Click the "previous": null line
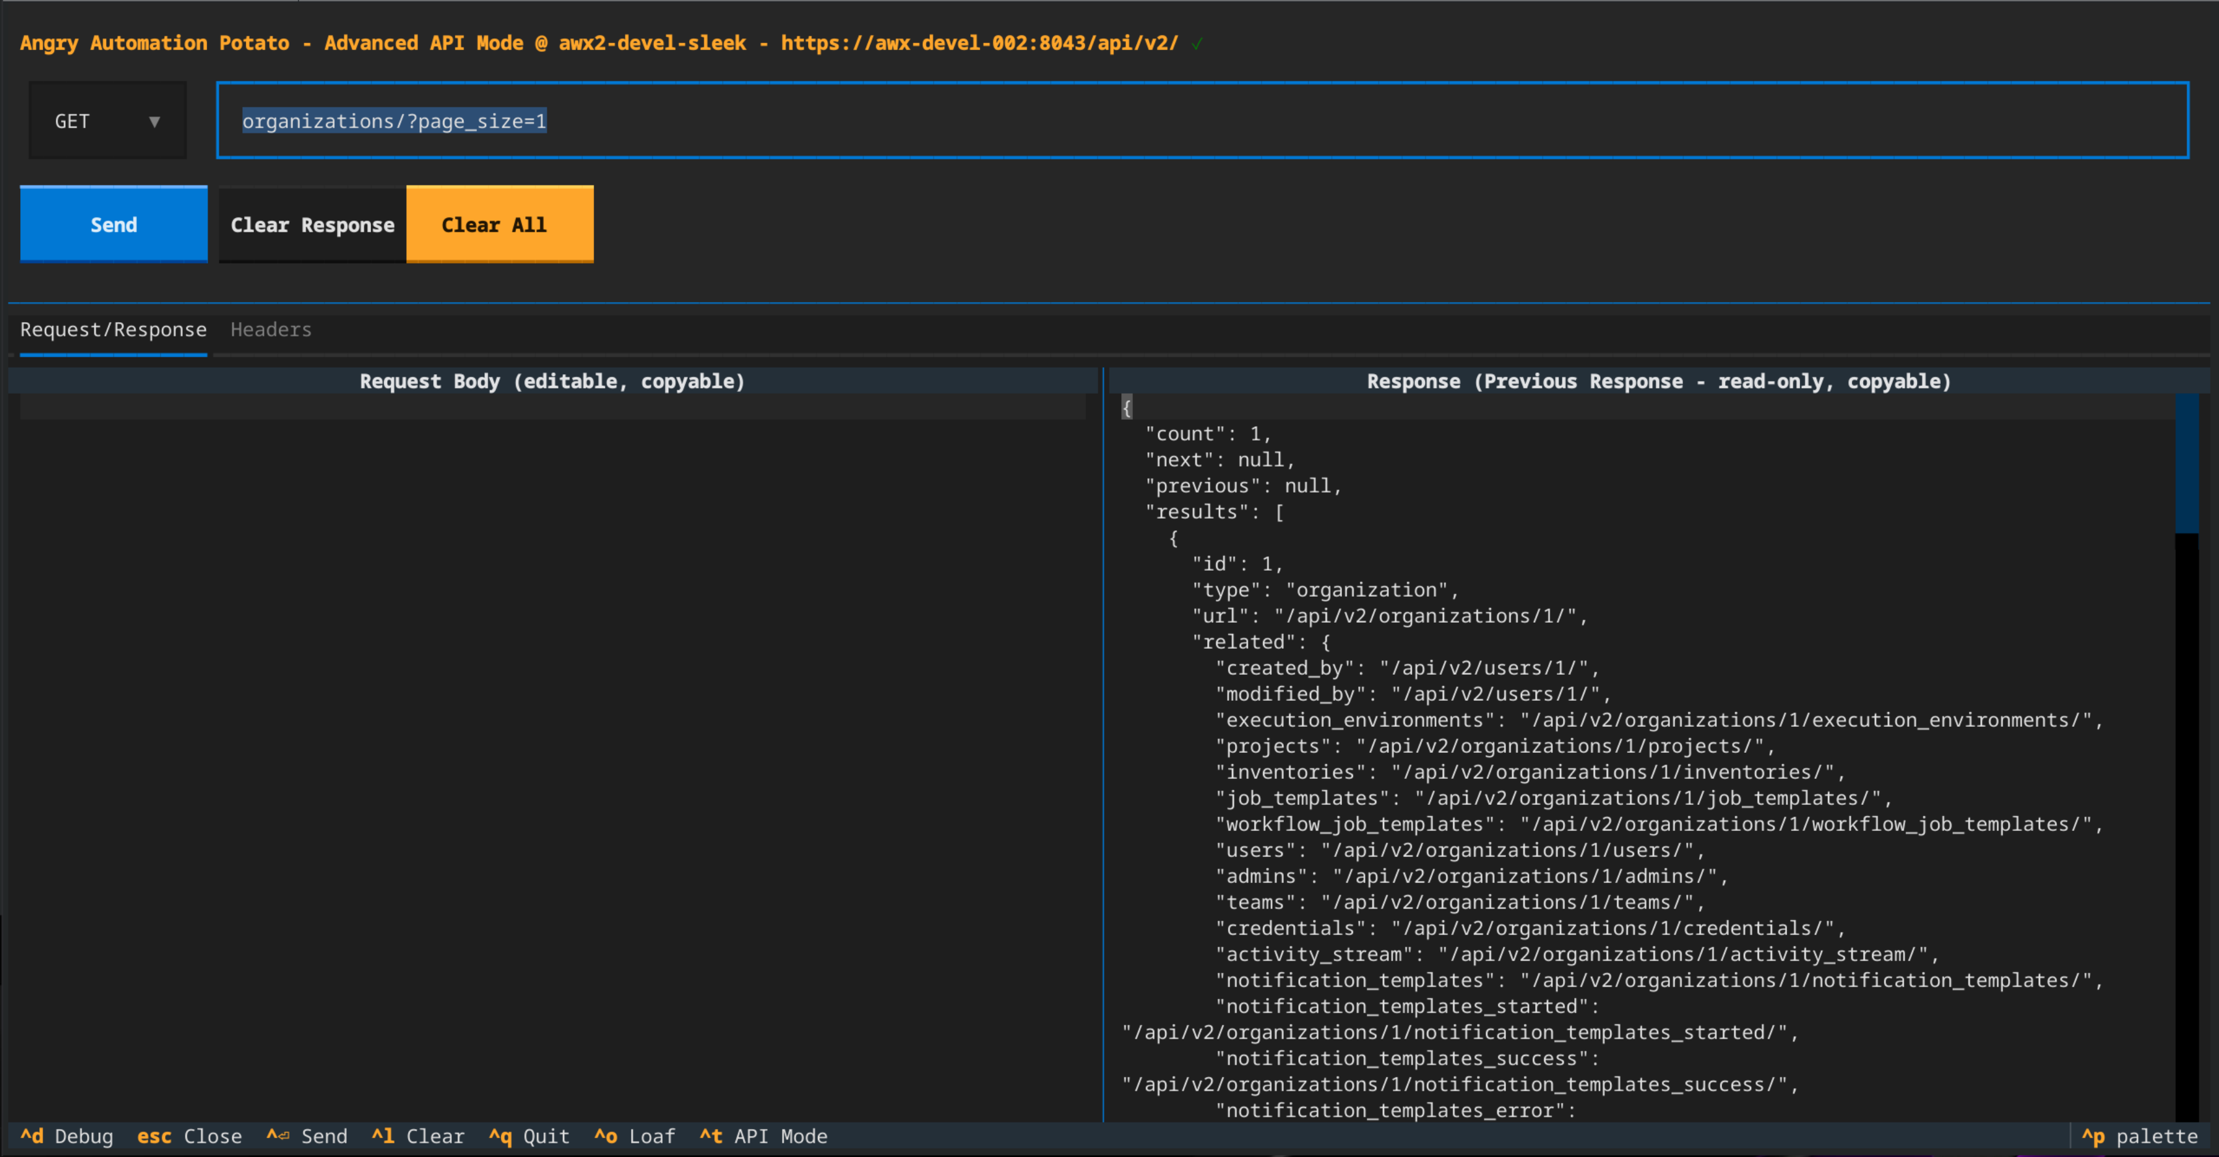 click(x=1243, y=486)
